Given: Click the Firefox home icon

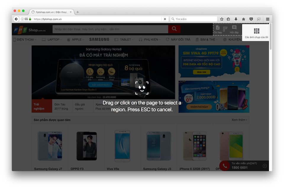Looking at the screenshot, I should [x=243, y=19].
